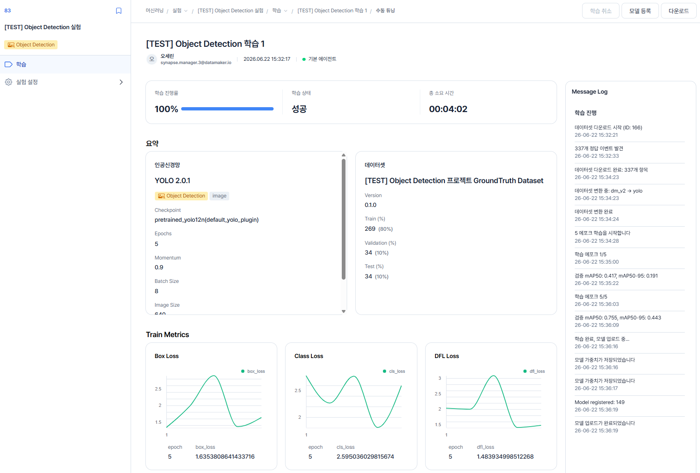Viewport: 700px width, 473px height.
Task: Click the scroll down arrow in 인공신경망 panel
Action: [343, 312]
